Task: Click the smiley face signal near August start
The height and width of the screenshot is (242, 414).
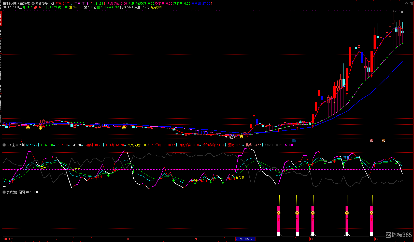Action: pos(124,128)
